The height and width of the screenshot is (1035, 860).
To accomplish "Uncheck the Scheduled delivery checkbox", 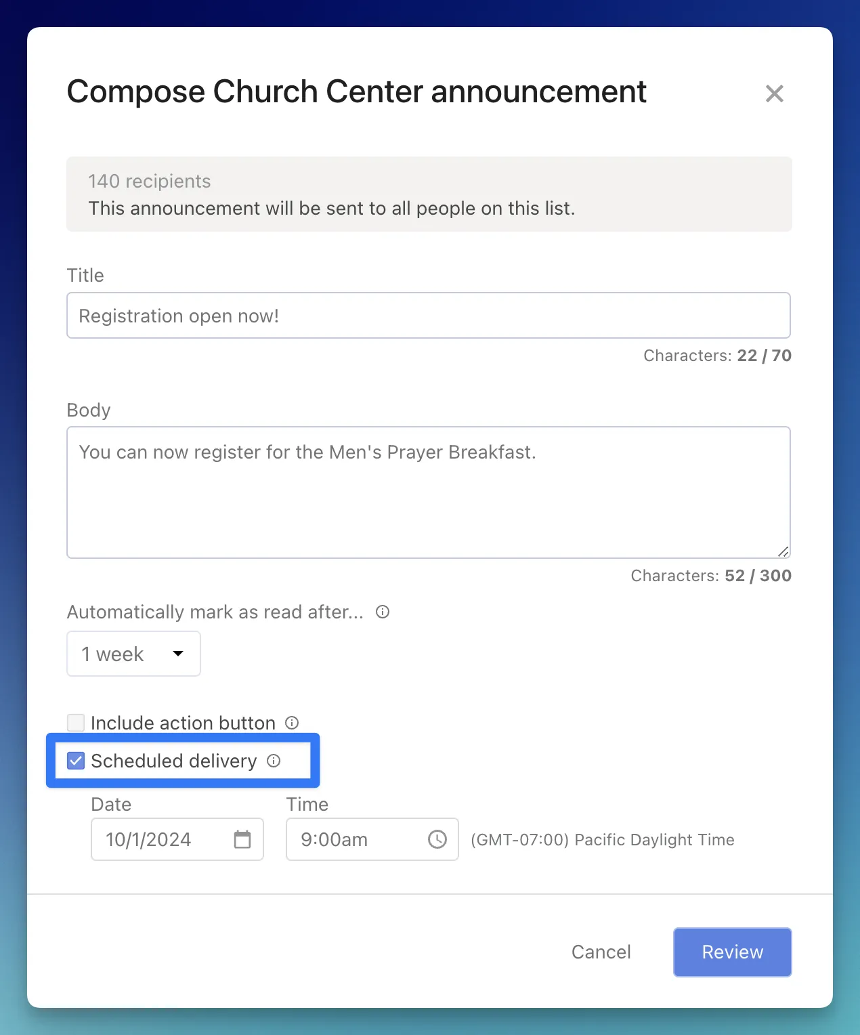I will point(76,761).
